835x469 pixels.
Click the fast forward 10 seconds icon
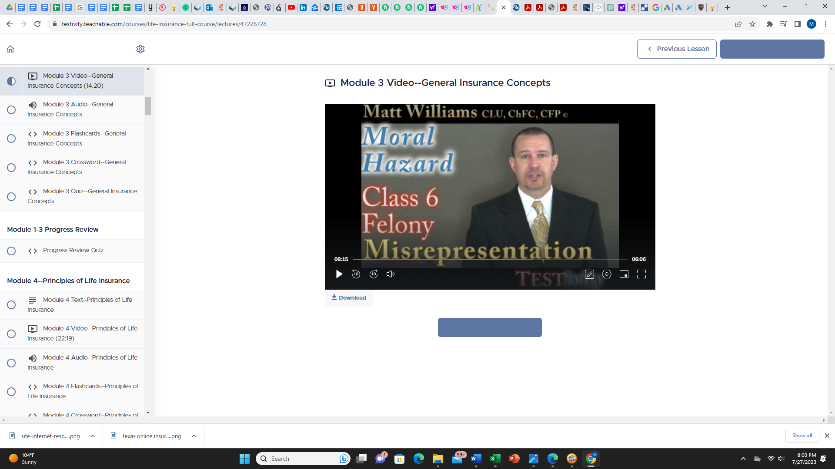[x=373, y=274]
